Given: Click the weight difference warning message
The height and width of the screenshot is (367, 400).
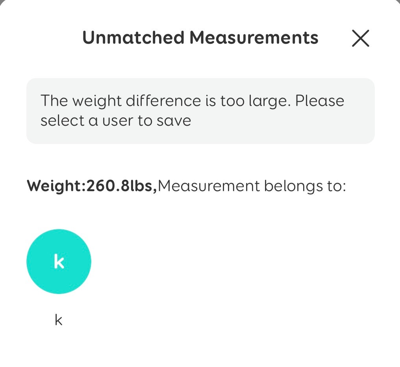Looking at the screenshot, I should [200, 110].
